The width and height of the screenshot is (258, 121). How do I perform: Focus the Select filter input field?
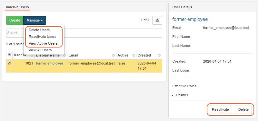(x=84, y=33)
